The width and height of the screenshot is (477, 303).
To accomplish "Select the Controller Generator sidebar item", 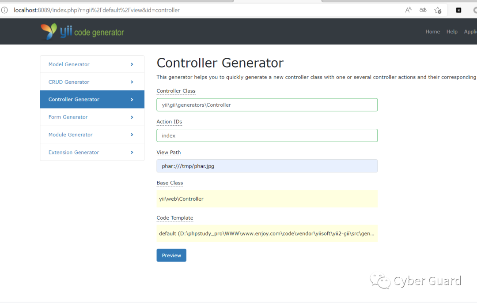I will coord(92,99).
